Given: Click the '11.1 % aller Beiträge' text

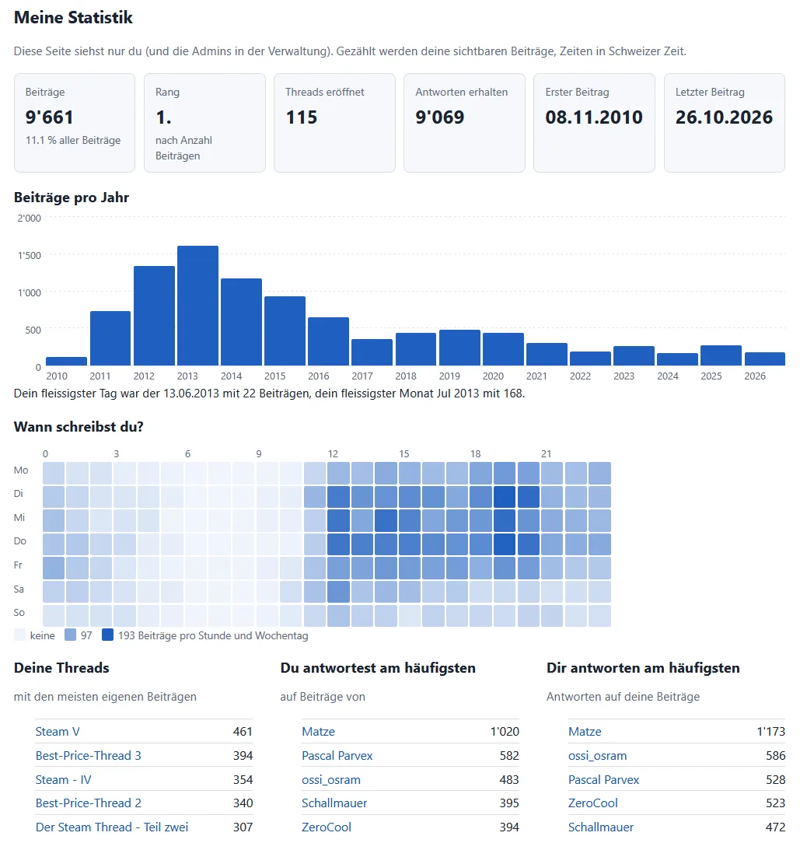Looking at the screenshot, I should click(73, 140).
